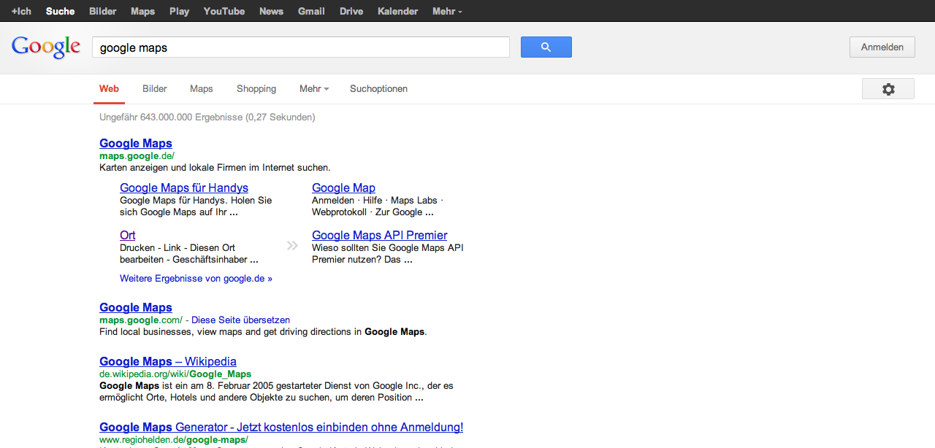The height and width of the screenshot is (448, 935).
Task: Open Suchoptionen search tools
Action: pyautogui.click(x=378, y=89)
